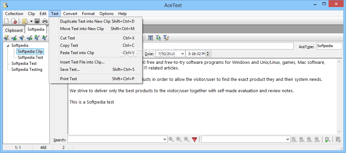Click the find first magnifier icon
The image size is (346, 153).
[171, 139]
